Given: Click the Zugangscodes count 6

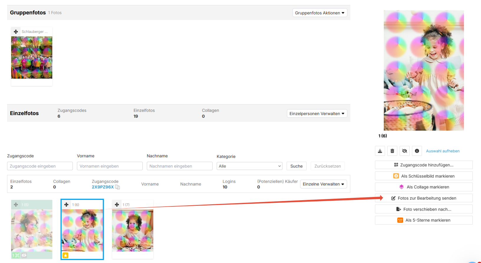Looking at the screenshot, I should point(59,116).
